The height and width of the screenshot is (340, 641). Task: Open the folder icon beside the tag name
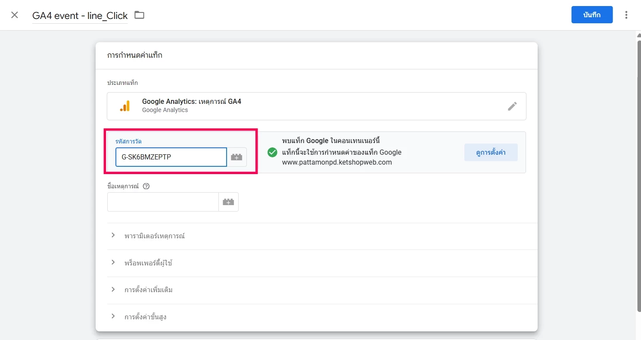(x=139, y=15)
